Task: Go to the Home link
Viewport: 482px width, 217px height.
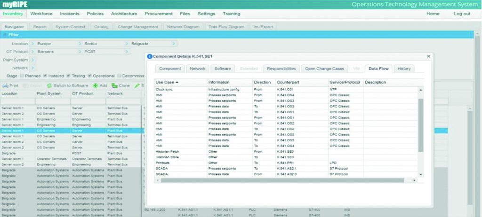Action: tap(433, 14)
